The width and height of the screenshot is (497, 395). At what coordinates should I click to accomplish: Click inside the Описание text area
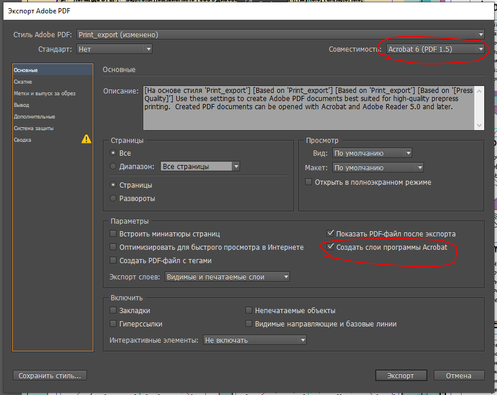[x=309, y=108]
